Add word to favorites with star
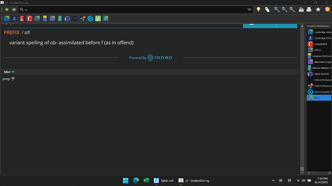Viewport: 332px width, 186px height. click(318, 10)
